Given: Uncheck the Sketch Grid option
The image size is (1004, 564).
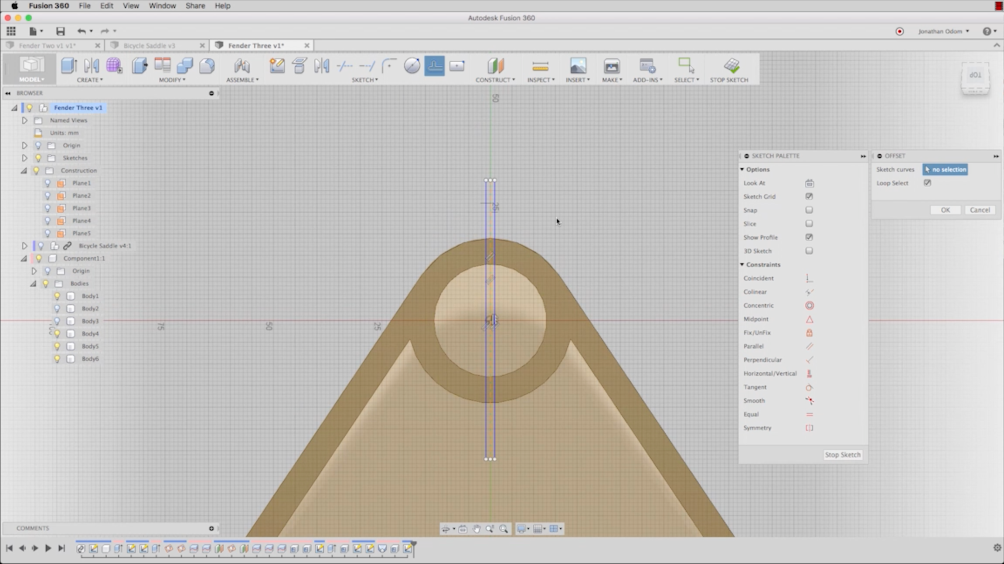Looking at the screenshot, I should pos(809,197).
